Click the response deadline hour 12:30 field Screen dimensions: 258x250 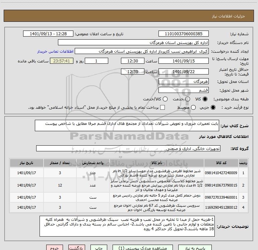133,61
